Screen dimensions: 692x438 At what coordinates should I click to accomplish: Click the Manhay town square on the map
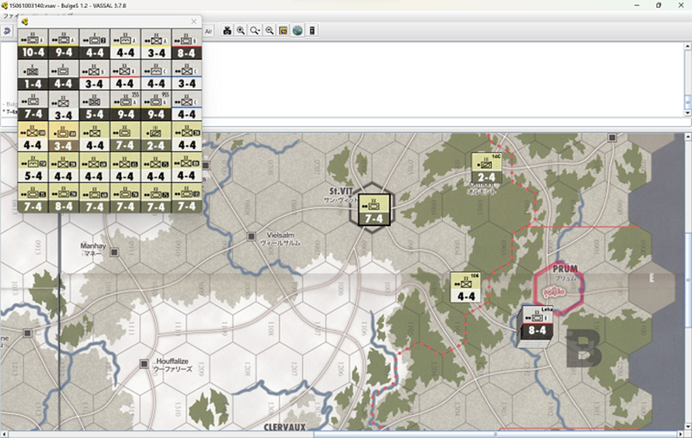(x=114, y=252)
